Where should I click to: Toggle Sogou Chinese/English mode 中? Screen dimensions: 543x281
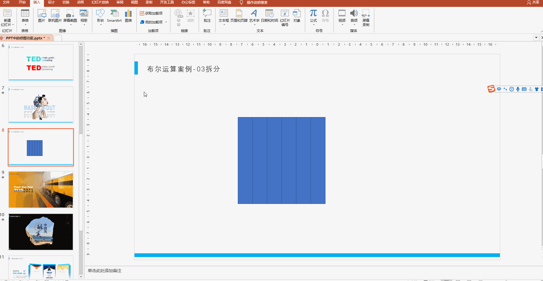click(499, 89)
